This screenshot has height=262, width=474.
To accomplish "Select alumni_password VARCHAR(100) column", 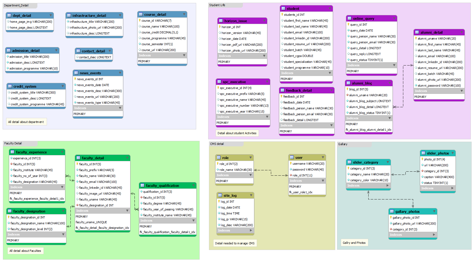I will pyautogui.click(x=439, y=86).
